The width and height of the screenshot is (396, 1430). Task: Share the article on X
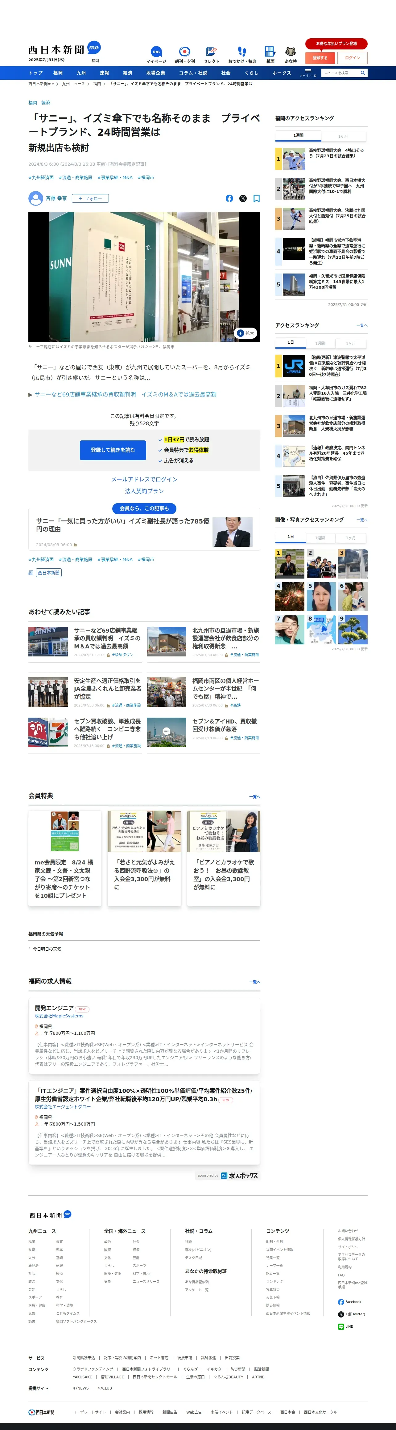243,198
